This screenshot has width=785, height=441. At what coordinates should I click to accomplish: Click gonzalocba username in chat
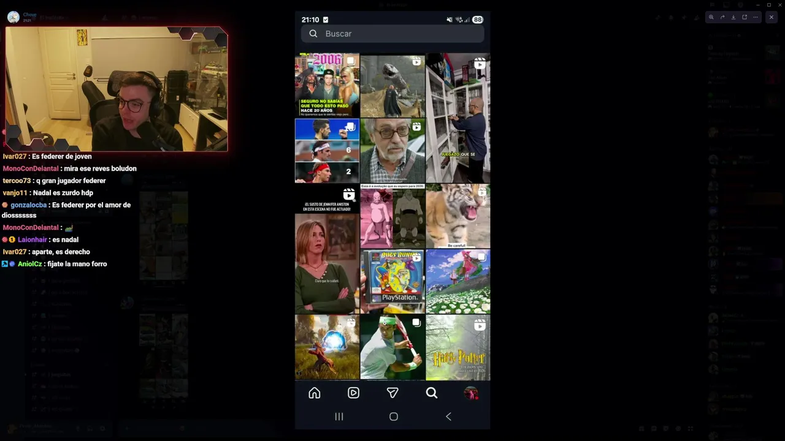click(28, 205)
